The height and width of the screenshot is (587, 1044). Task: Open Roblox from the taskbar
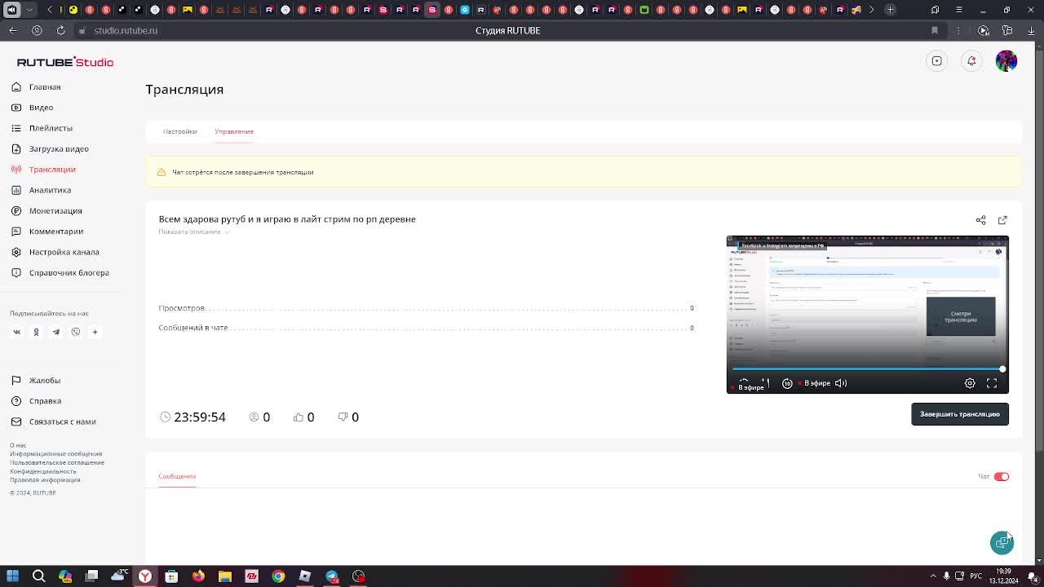[x=305, y=576]
